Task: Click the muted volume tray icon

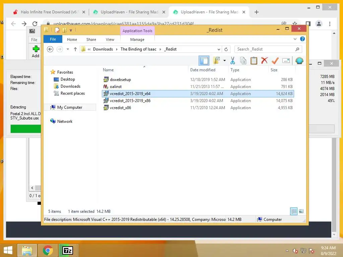Action: [x=295, y=251]
